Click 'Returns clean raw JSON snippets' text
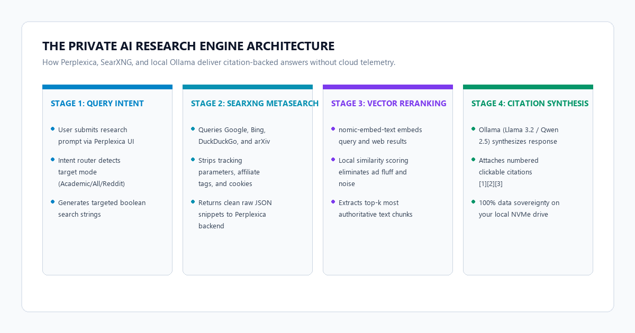This screenshot has height=333, width=635. coord(235,214)
